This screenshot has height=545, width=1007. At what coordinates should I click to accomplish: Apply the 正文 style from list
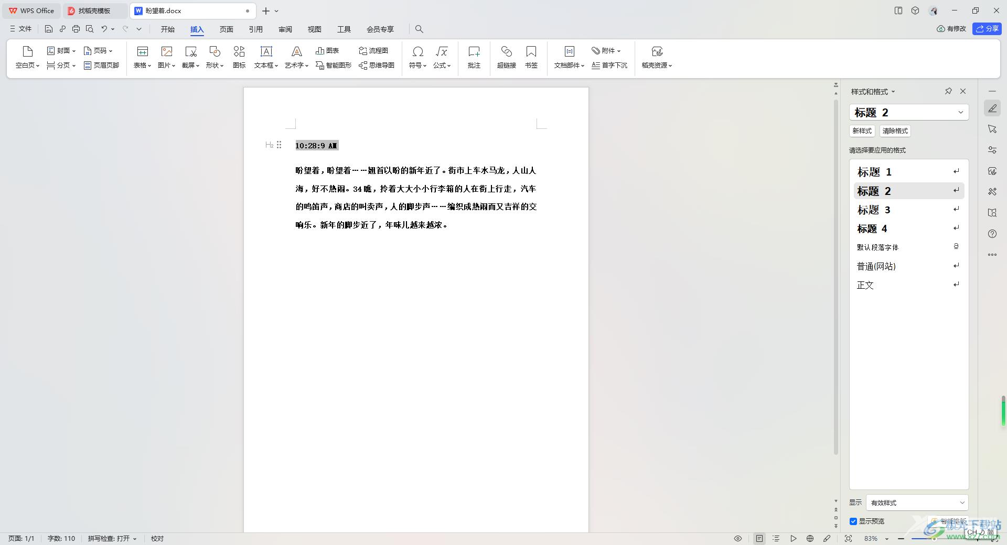pyautogui.click(x=909, y=285)
